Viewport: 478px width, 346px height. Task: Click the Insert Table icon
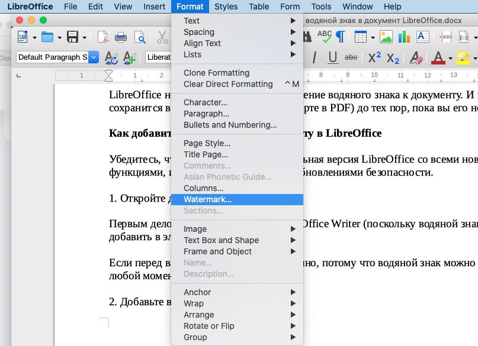[361, 37]
